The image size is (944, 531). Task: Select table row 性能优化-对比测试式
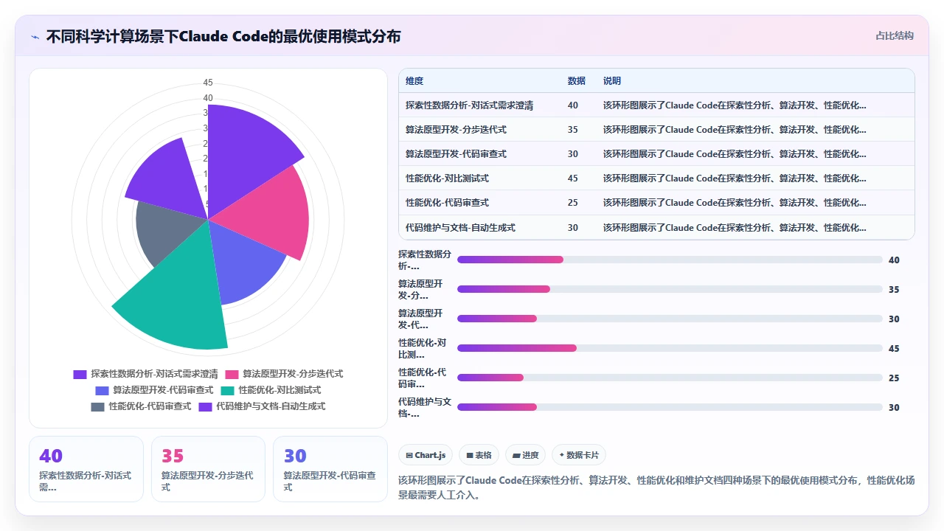tap(656, 178)
